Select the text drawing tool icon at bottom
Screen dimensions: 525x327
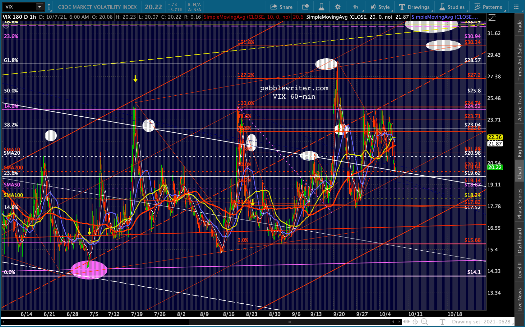pos(442,322)
